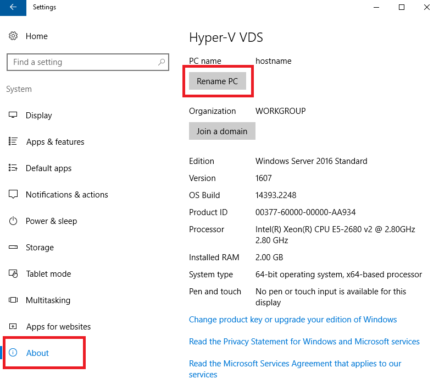Click the Apps & features list icon

coord(13,141)
